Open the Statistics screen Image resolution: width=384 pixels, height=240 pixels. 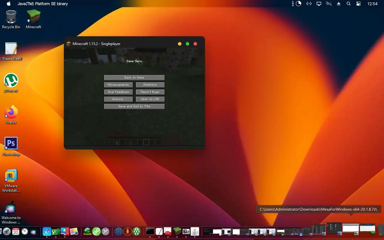[150, 85]
